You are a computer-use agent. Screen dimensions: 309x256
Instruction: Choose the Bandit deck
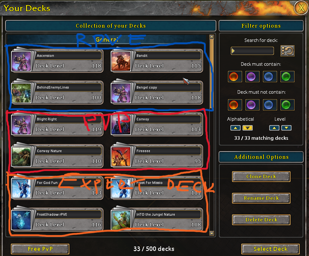[x=157, y=61]
